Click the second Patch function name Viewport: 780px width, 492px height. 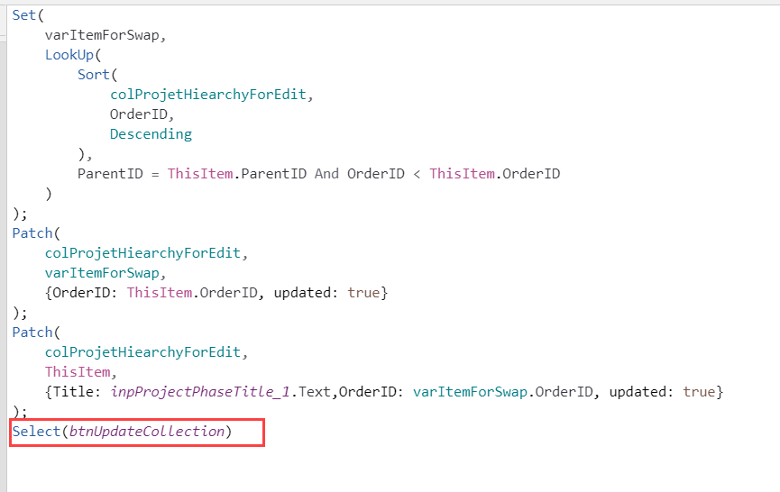tap(32, 333)
